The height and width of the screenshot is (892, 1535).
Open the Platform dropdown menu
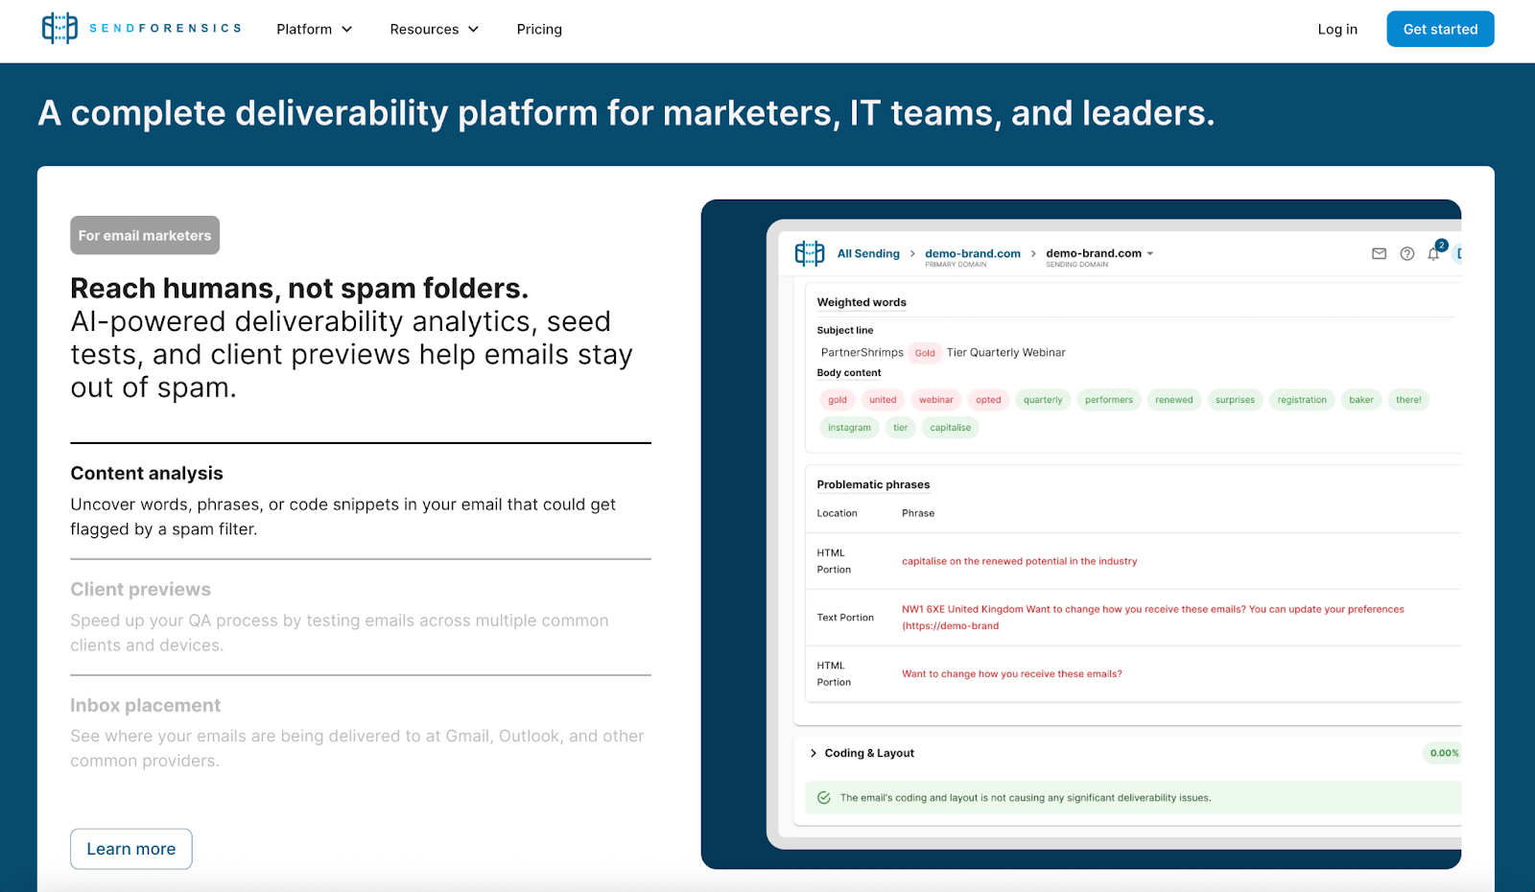pyautogui.click(x=314, y=29)
